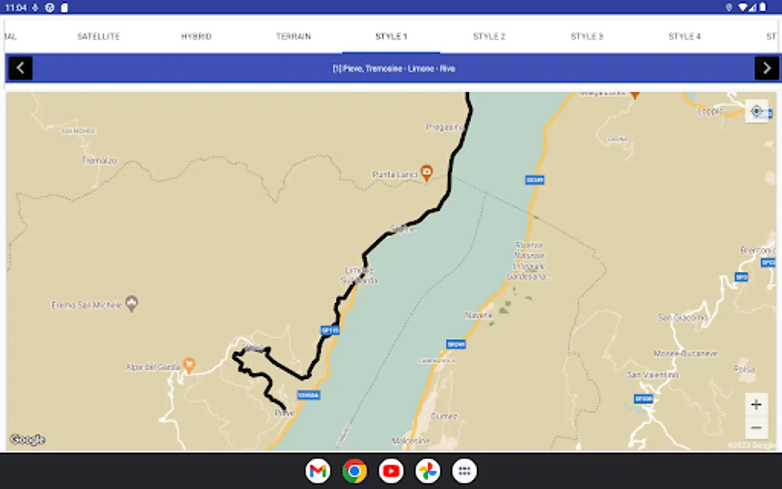Go to next route with right arrow
Screen dimensions: 782x489
click(x=766, y=68)
